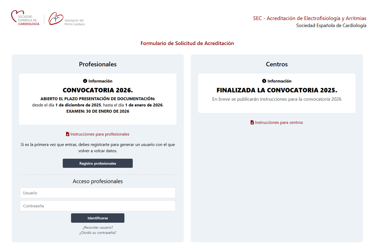Click the 'Si es la primera vez que entras' paragraph
Image resolution: width=392 pixels, height=243 pixels.
point(98,148)
